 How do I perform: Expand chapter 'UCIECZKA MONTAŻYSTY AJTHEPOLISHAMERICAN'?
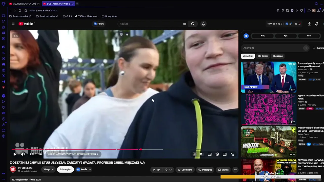tap(73, 154)
